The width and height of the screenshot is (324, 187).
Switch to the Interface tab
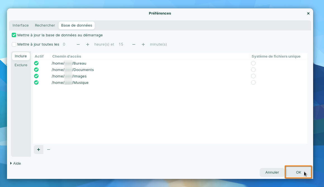tap(21, 25)
